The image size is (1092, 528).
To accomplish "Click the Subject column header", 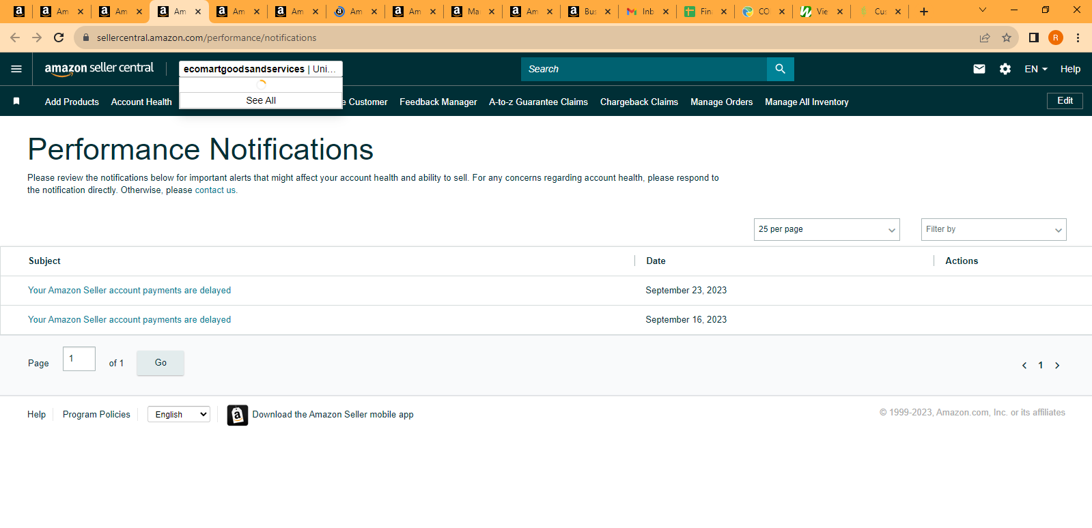I will tap(44, 261).
